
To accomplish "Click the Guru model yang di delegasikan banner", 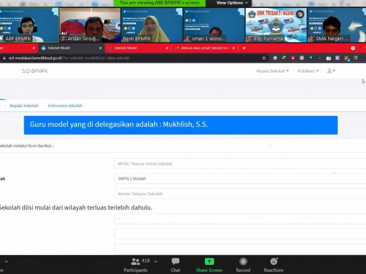I will (x=181, y=125).
